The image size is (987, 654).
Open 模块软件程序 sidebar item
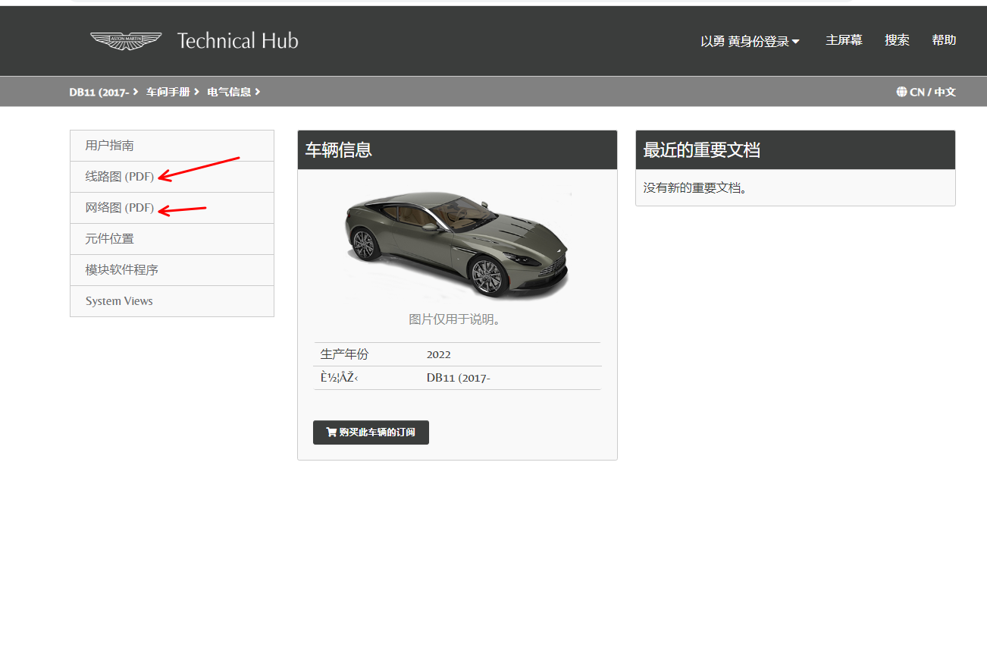click(x=122, y=270)
